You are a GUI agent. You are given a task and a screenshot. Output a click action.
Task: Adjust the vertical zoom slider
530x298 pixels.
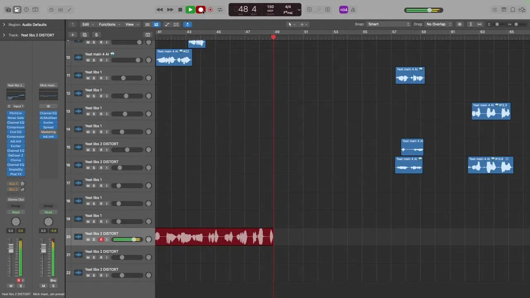[x=497, y=24]
